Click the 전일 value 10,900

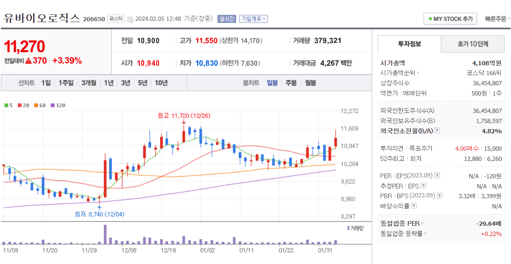(148, 41)
